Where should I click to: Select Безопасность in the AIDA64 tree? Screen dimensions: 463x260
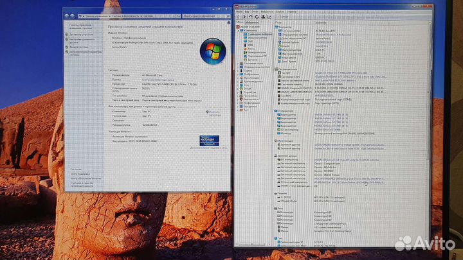pos(250,100)
